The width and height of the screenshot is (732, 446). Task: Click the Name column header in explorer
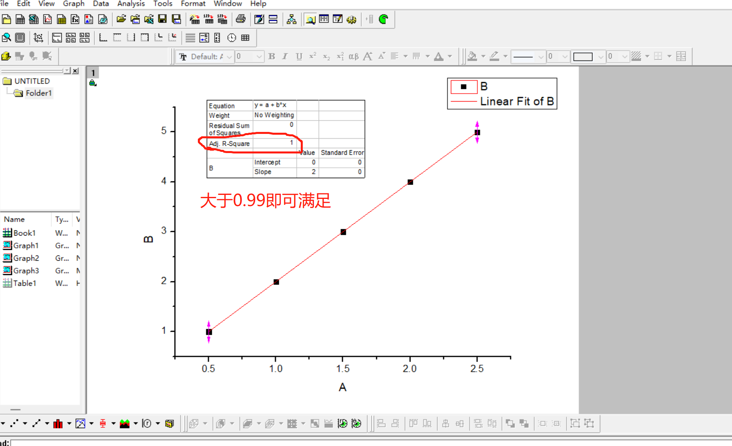coord(26,220)
